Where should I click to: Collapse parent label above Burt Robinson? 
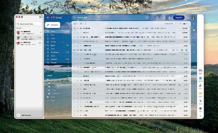pyautogui.click(x=46, y=80)
